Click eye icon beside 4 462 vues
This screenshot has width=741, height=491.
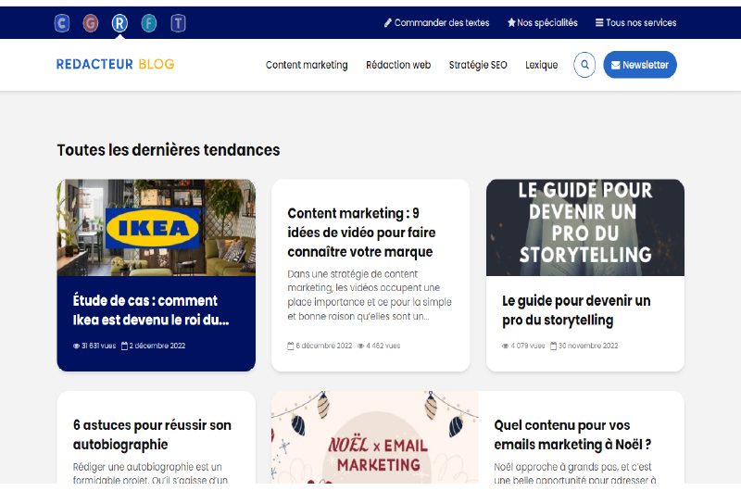360,346
